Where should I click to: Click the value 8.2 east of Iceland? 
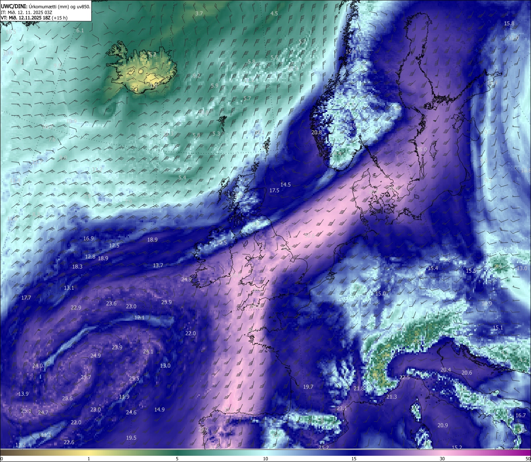197,75
